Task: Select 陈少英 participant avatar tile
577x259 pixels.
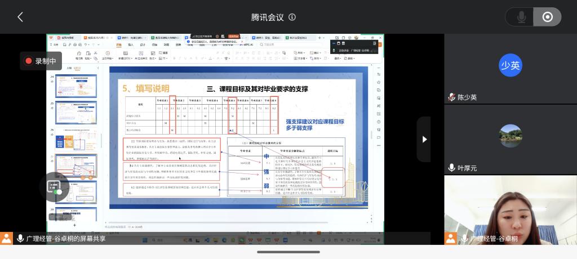Action: tap(510, 65)
